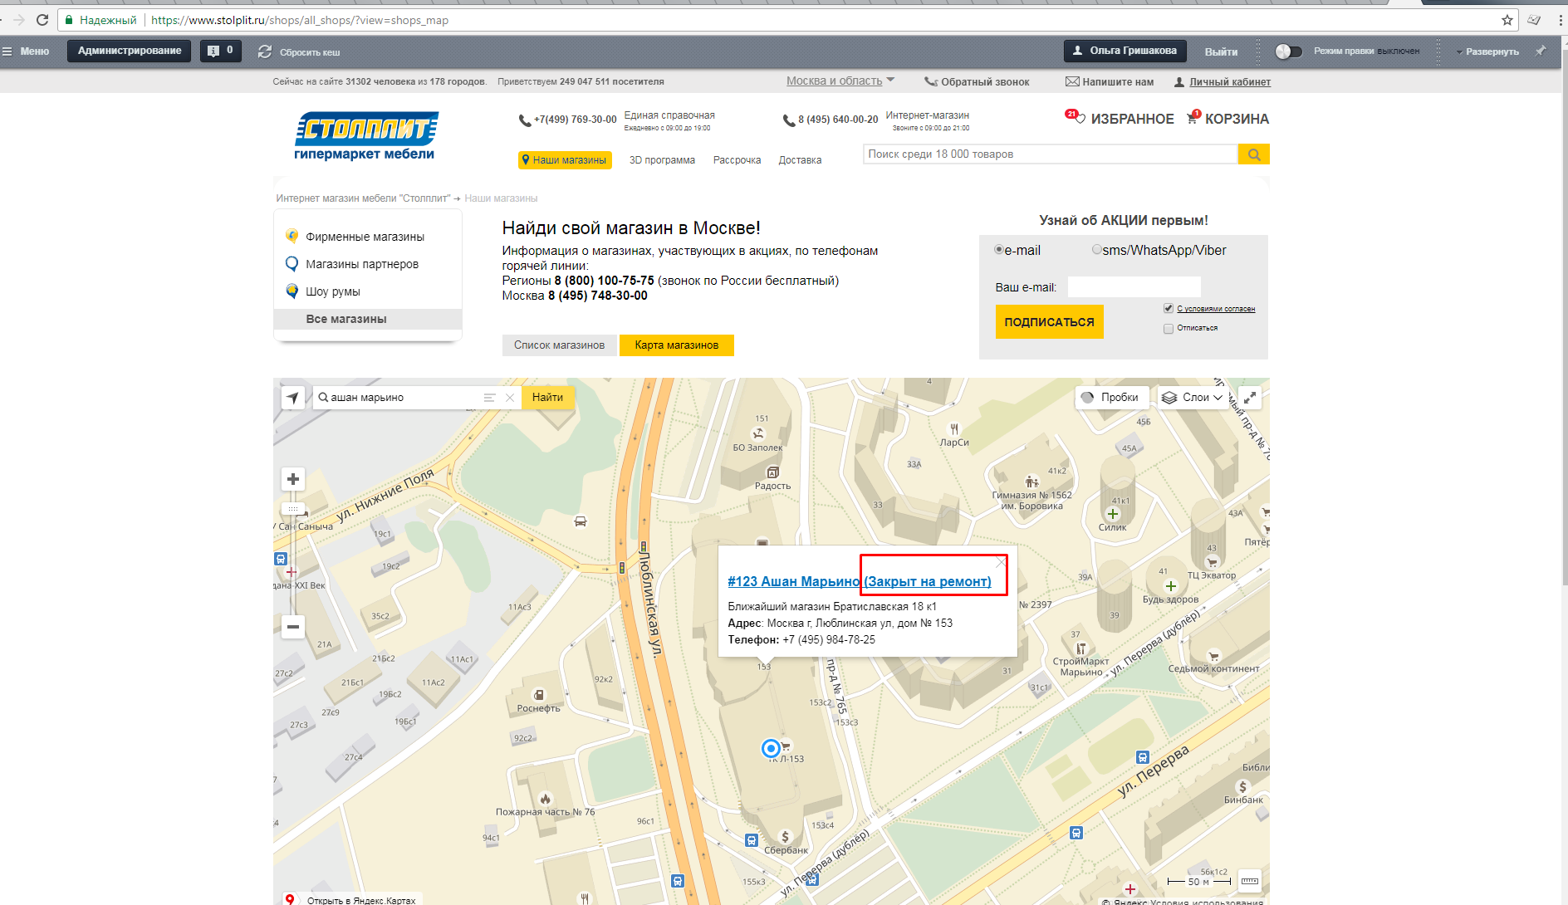Click the Радость marker on the map
This screenshot has height=905, width=1568.
click(772, 472)
